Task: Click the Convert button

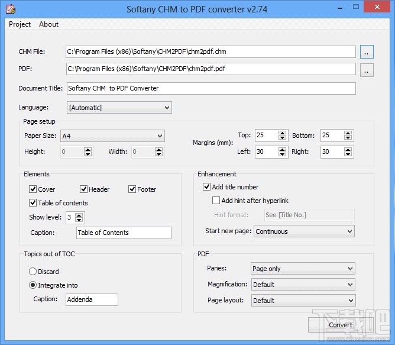Action: tap(341, 325)
